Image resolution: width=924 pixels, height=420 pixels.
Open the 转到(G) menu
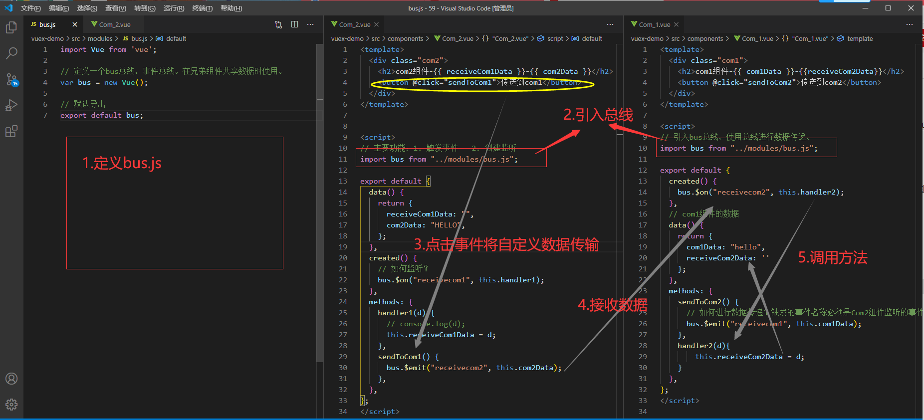click(x=145, y=8)
